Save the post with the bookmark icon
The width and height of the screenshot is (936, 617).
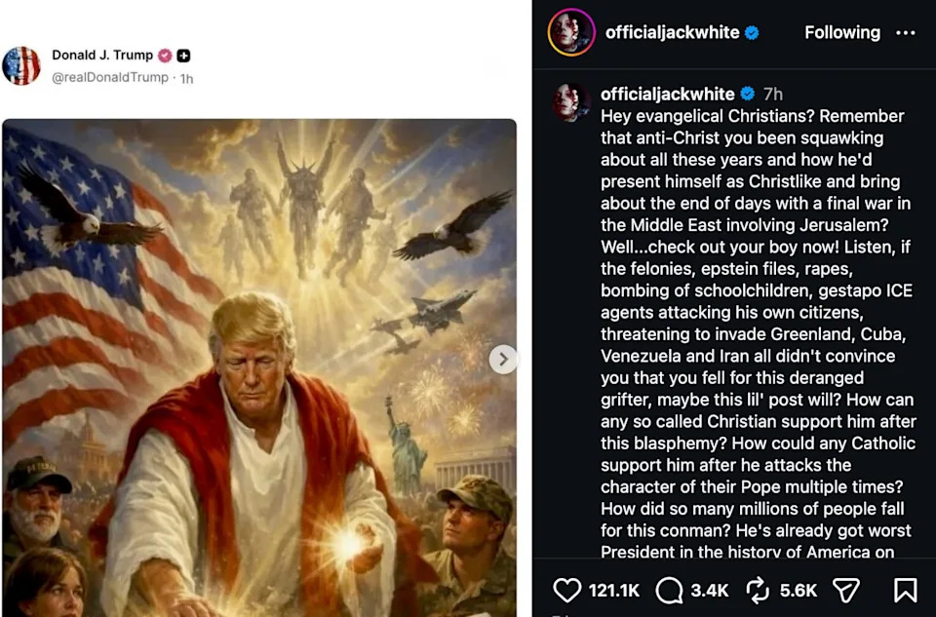pos(905,590)
